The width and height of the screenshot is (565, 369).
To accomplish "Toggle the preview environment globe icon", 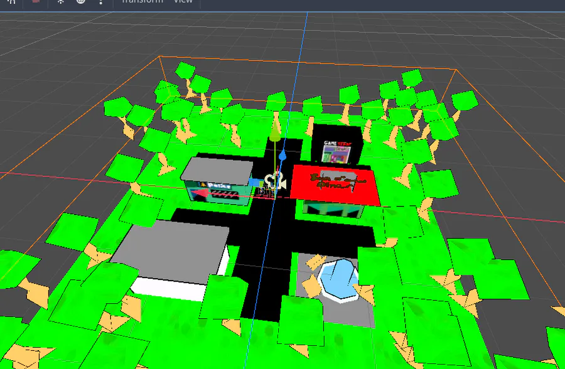I will tap(81, 1).
